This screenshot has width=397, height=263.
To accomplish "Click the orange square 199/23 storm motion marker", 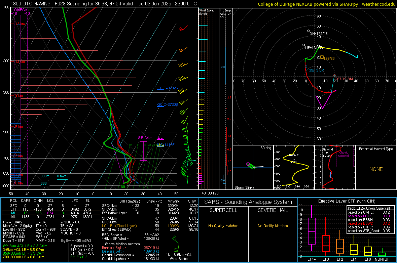I will click(322, 57).
